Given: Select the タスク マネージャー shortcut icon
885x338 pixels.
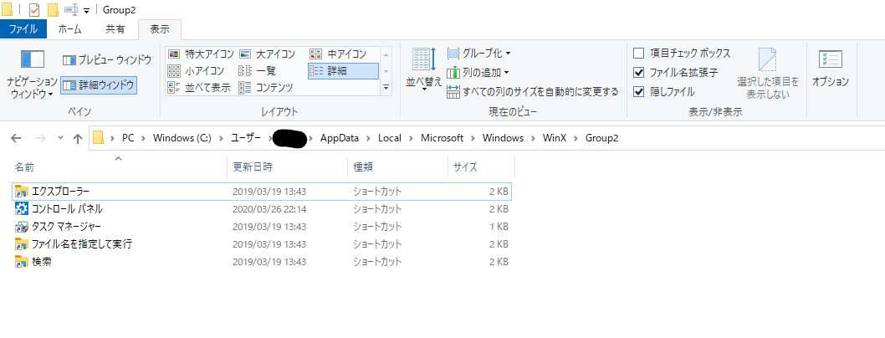Looking at the screenshot, I should tap(22, 226).
